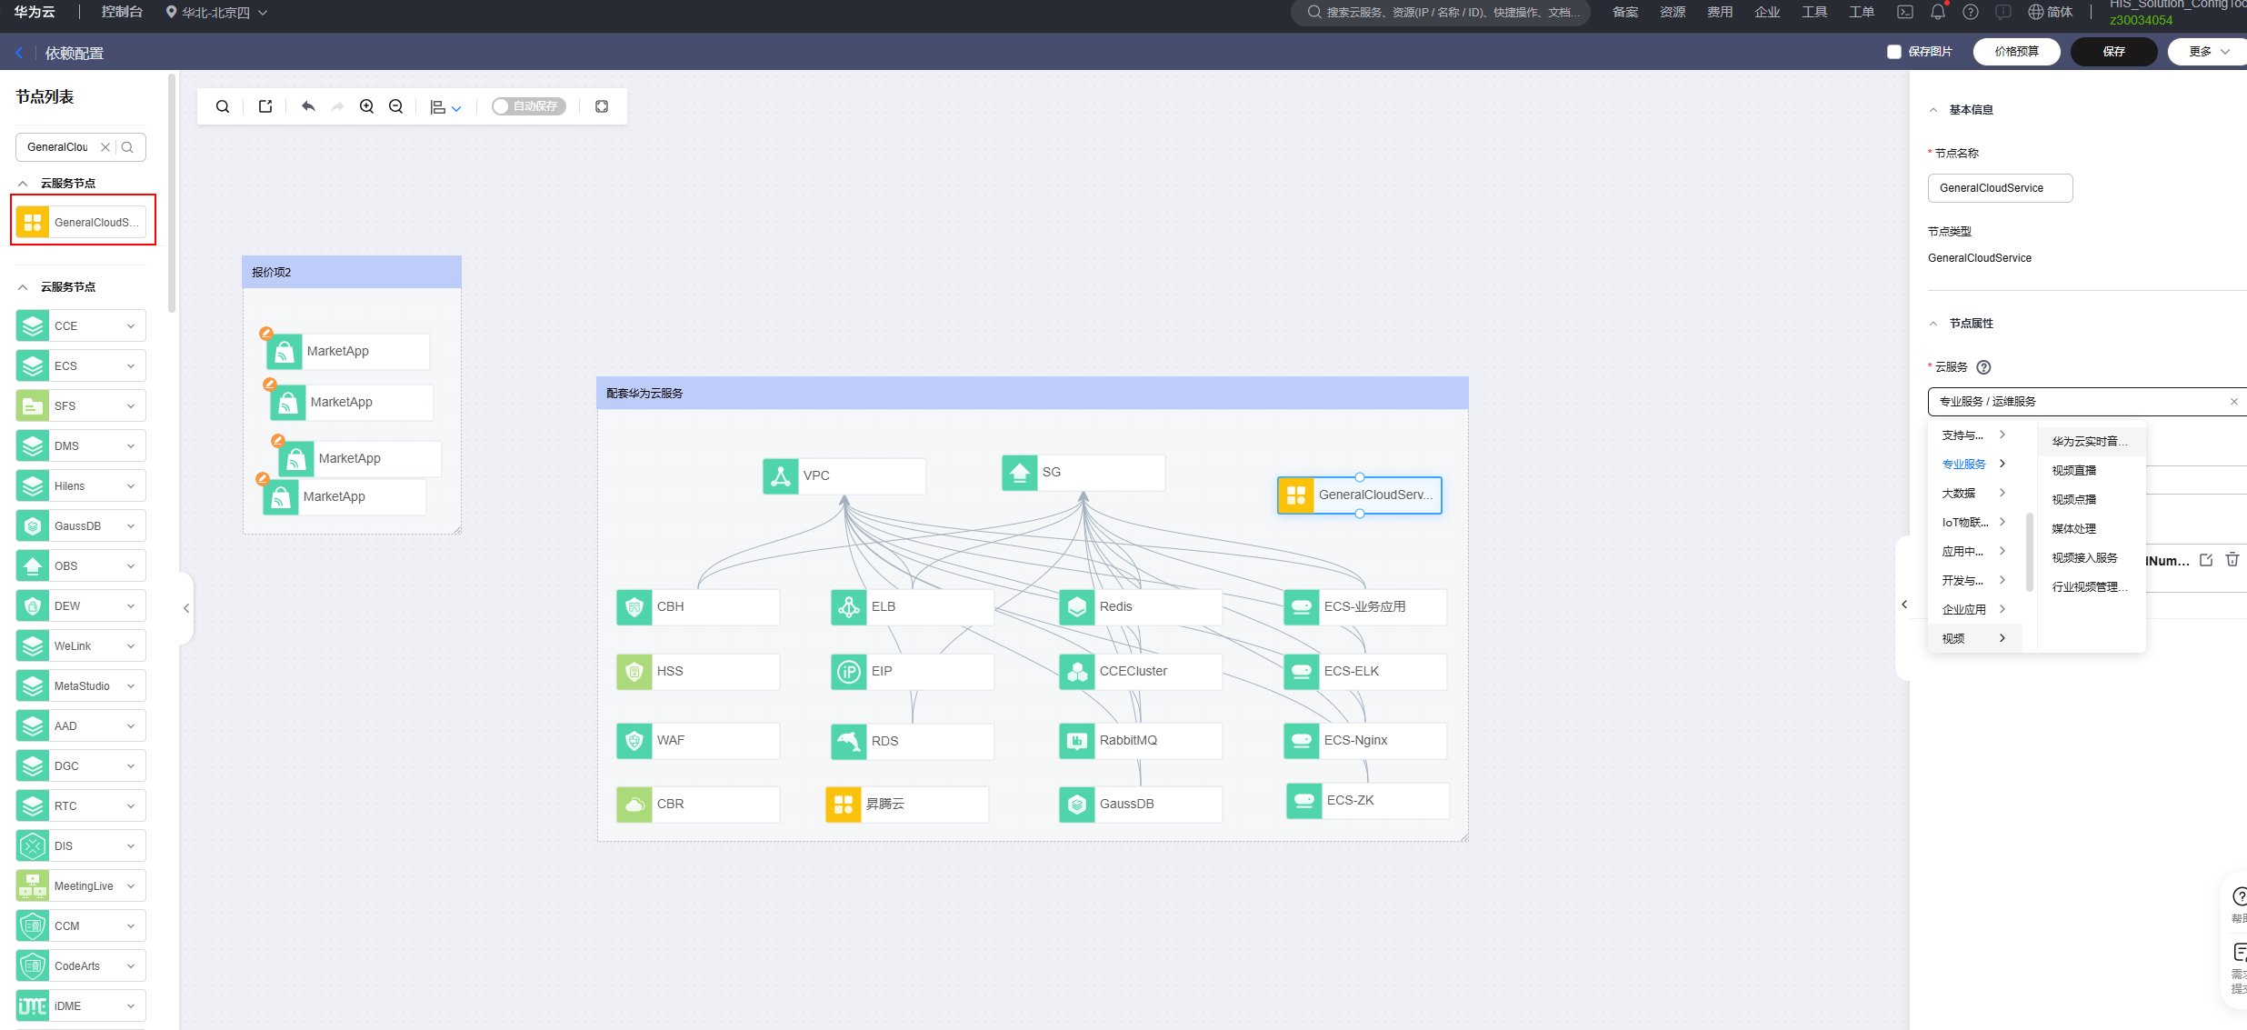Choose 视频直播 option
Image resolution: width=2247 pixels, height=1030 pixels.
click(2091, 471)
